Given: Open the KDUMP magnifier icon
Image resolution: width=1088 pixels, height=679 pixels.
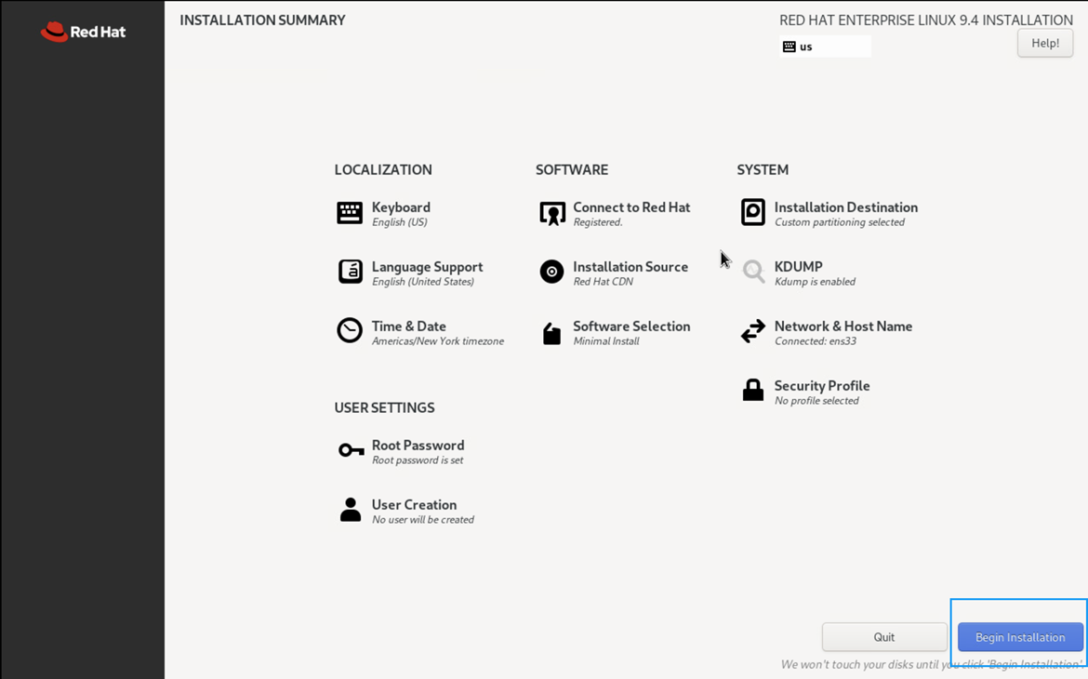Looking at the screenshot, I should (x=753, y=272).
